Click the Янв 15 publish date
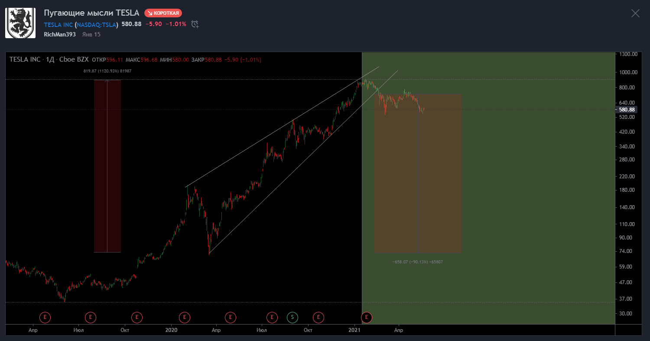 pyautogui.click(x=91, y=34)
